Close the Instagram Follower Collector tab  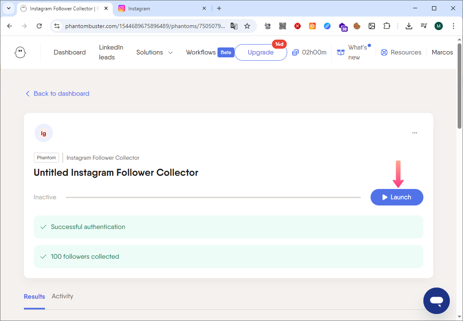tap(106, 9)
